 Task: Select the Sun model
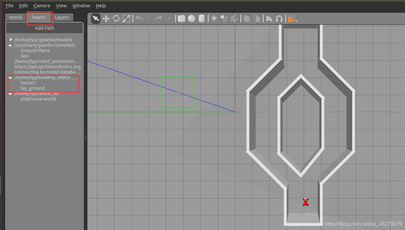[24, 56]
